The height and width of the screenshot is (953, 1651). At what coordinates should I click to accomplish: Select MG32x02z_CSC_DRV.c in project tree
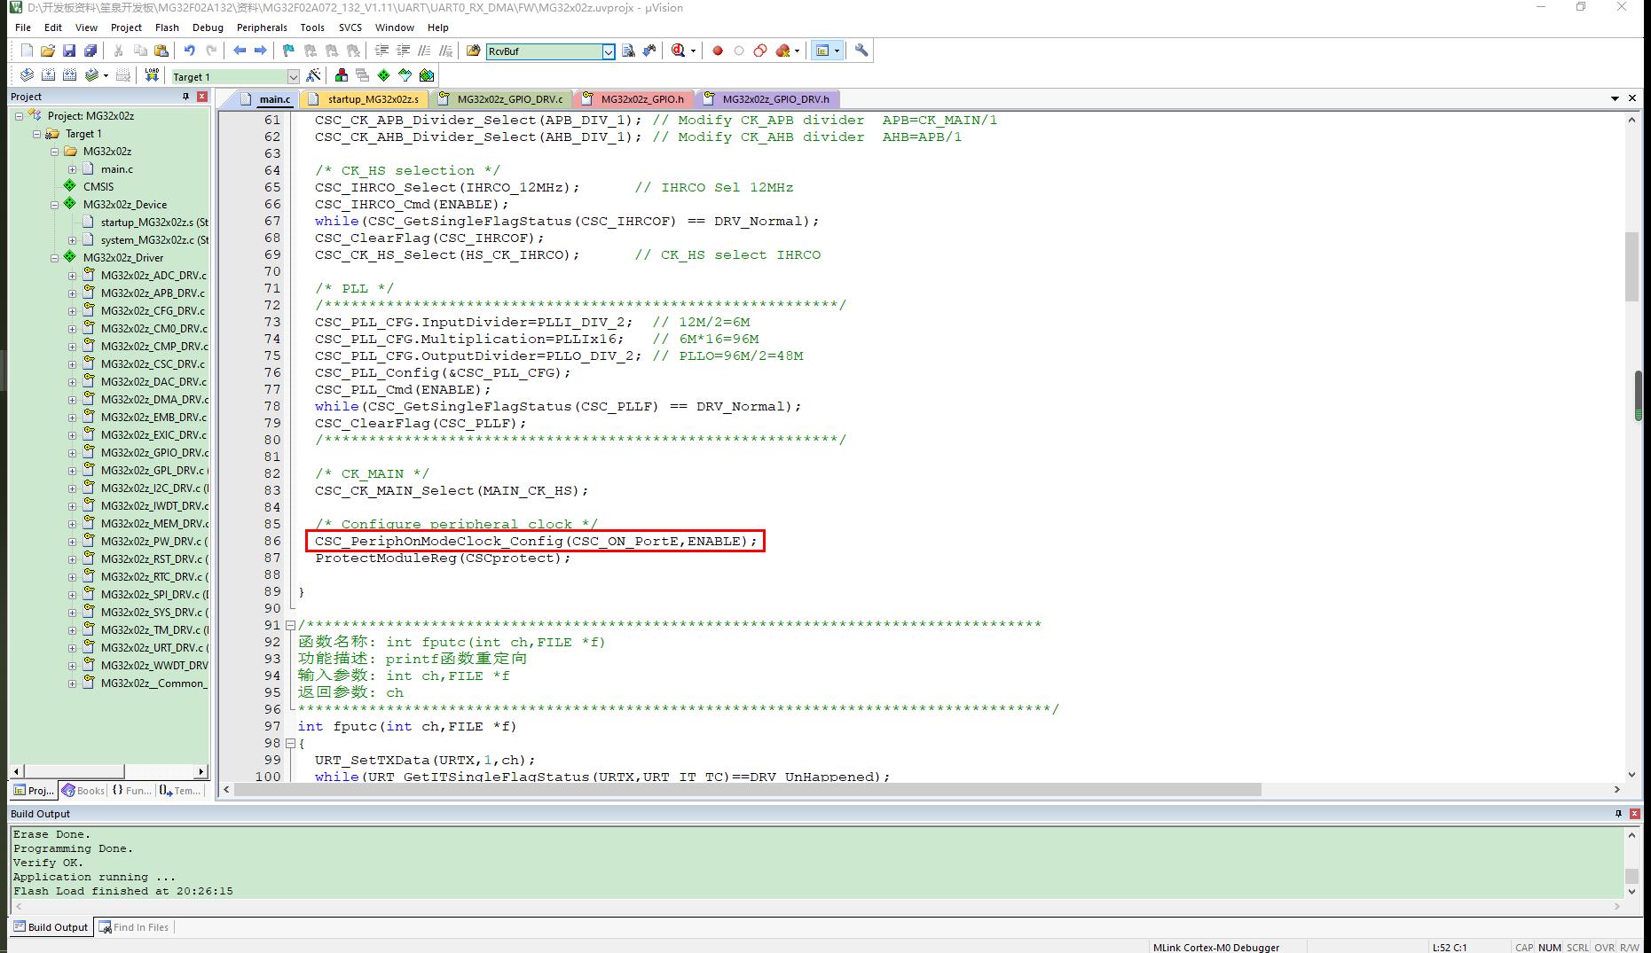point(153,364)
